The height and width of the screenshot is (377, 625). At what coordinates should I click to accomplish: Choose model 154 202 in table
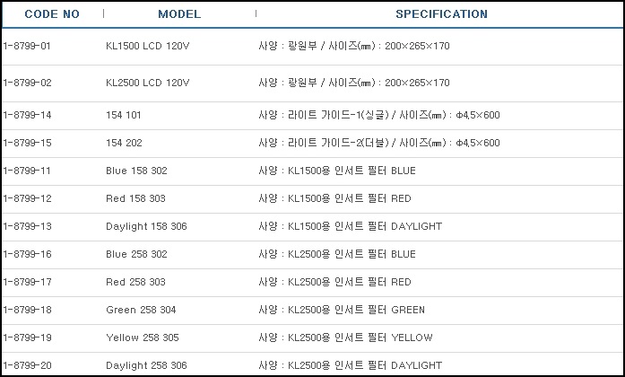(124, 143)
